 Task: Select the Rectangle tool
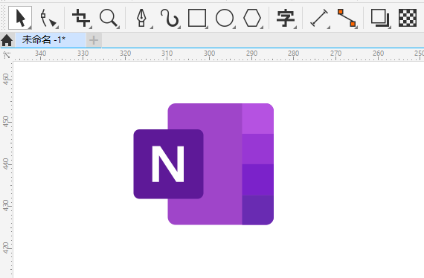click(x=197, y=18)
